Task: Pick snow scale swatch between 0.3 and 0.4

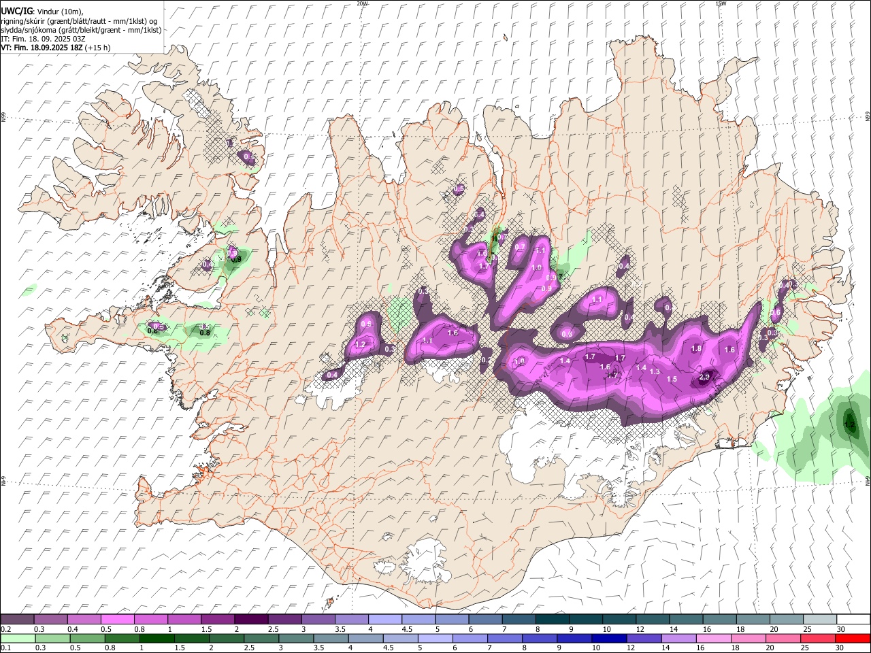Action: click(50, 620)
